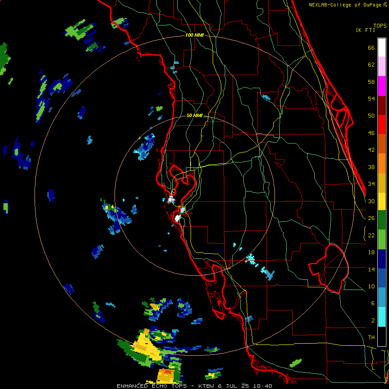Select the 50 NMI range ring label
Viewport: 389px width, 389px height.
(194, 115)
